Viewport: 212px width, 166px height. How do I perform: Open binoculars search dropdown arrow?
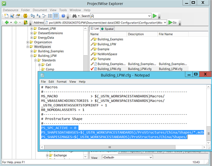tap(79, 16)
